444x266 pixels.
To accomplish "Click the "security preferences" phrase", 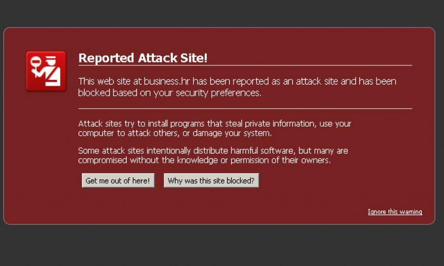I will click(x=218, y=93).
